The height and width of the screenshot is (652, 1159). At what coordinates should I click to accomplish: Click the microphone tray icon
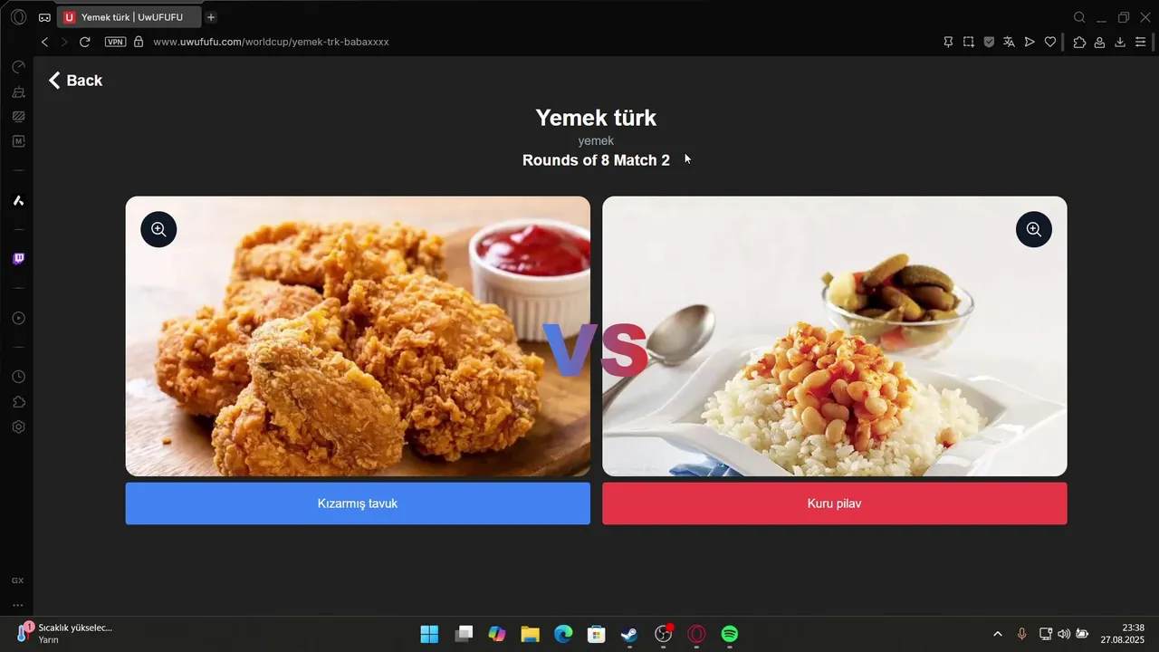click(x=1022, y=634)
